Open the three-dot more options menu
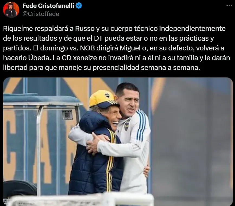The height and width of the screenshot is (206, 235). (x=229, y=5)
